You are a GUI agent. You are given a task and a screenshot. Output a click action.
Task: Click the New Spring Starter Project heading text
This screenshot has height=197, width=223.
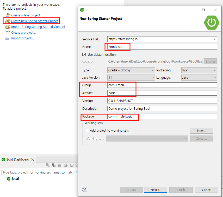click(101, 19)
